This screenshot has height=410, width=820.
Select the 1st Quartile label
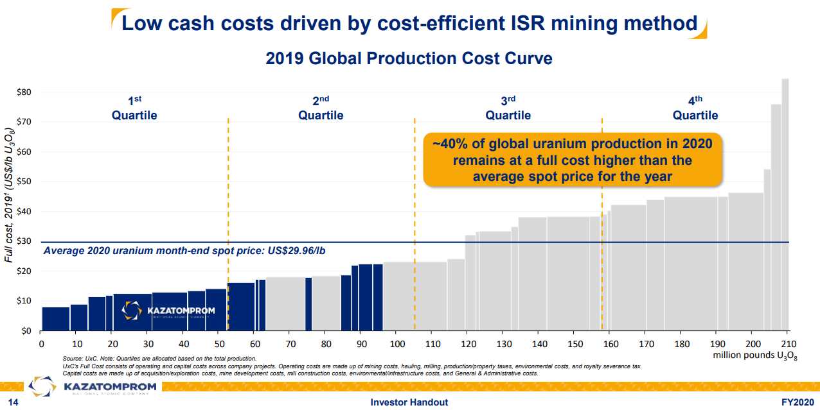(134, 108)
